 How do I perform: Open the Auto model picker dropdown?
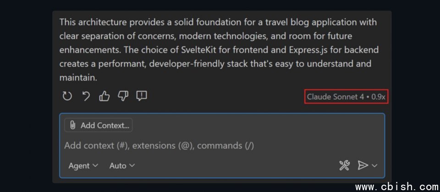pos(122,165)
